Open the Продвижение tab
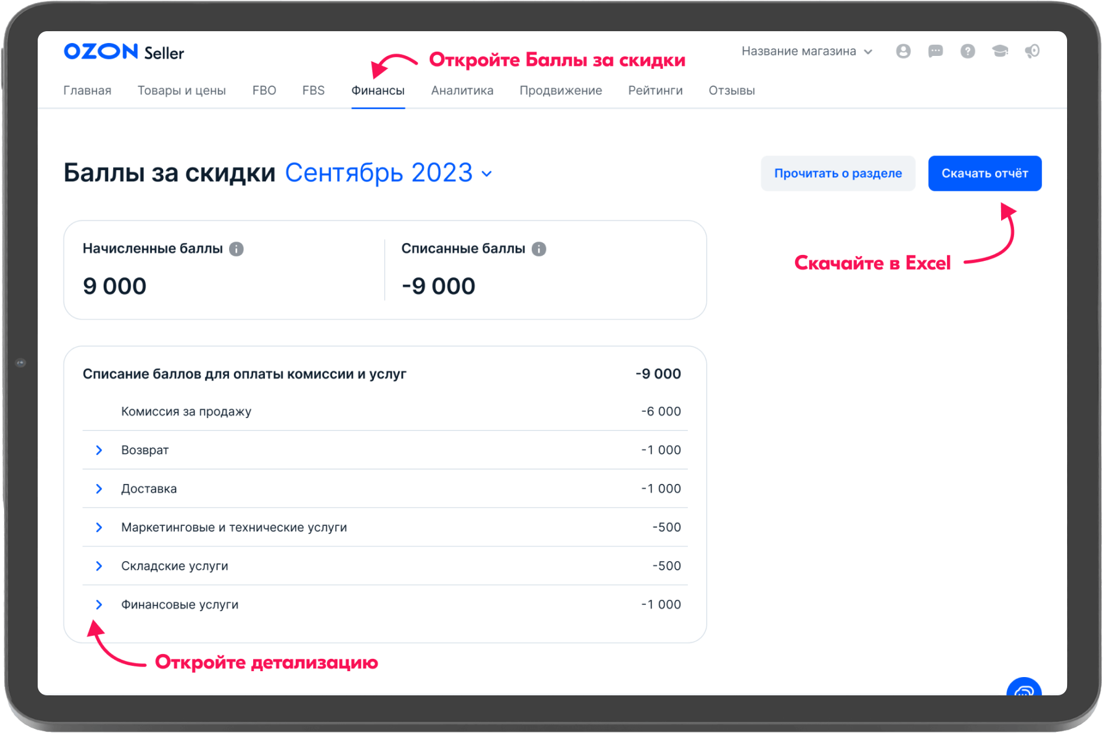The height and width of the screenshot is (733, 1103). [561, 91]
